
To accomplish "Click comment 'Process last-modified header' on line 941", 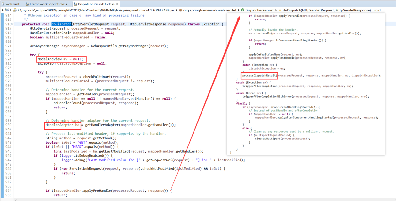I will point(106,134).
